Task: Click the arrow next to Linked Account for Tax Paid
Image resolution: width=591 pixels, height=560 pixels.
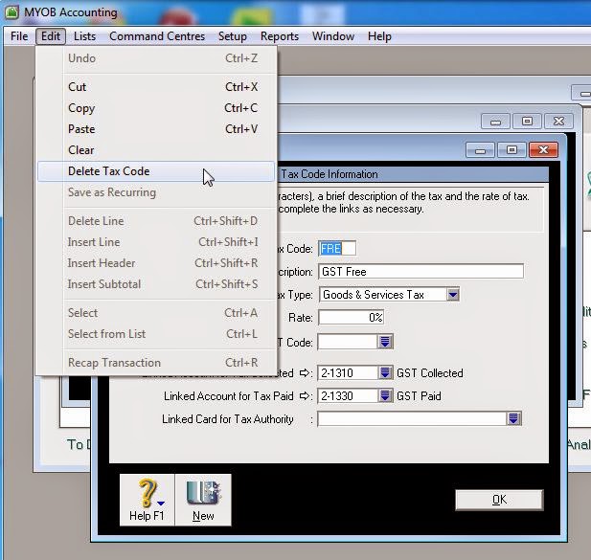Action: pos(305,396)
